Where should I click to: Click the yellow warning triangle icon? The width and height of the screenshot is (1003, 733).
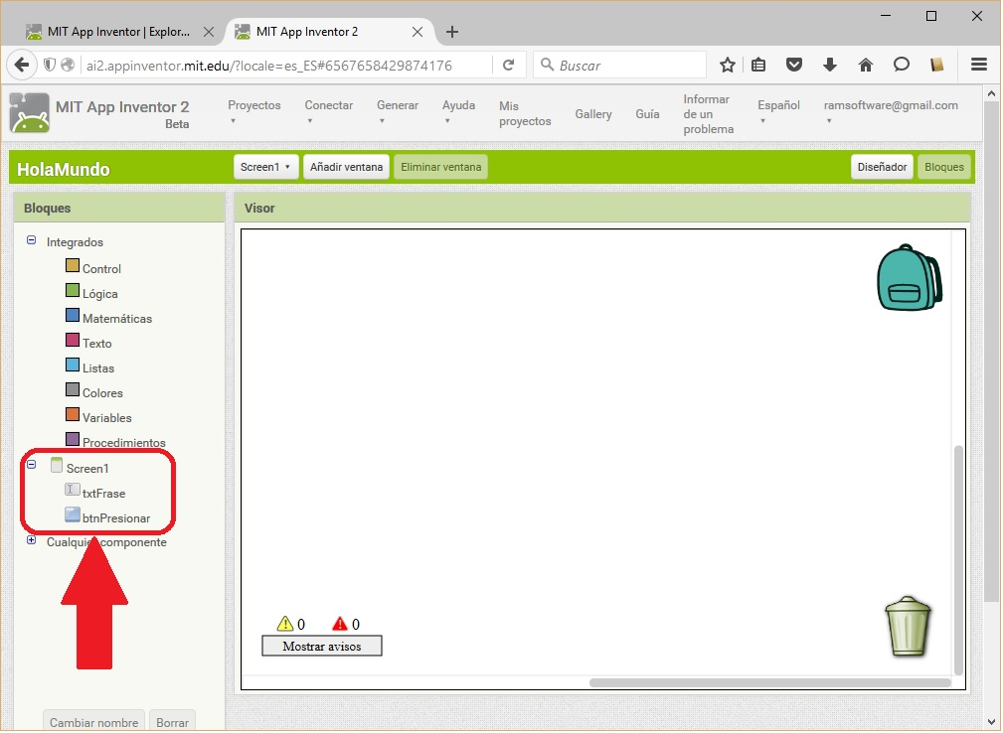(x=285, y=624)
